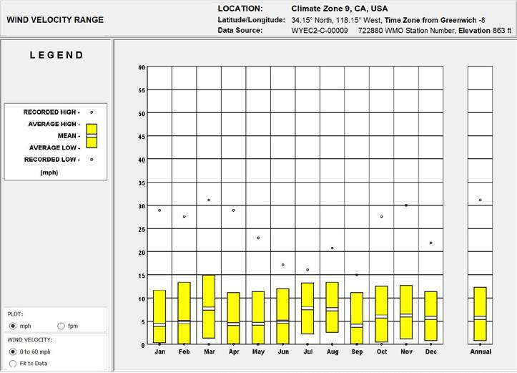Click the August yellow wind range bar
Image resolution: width=517 pixels, height=373 pixels.
coord(332,307)
